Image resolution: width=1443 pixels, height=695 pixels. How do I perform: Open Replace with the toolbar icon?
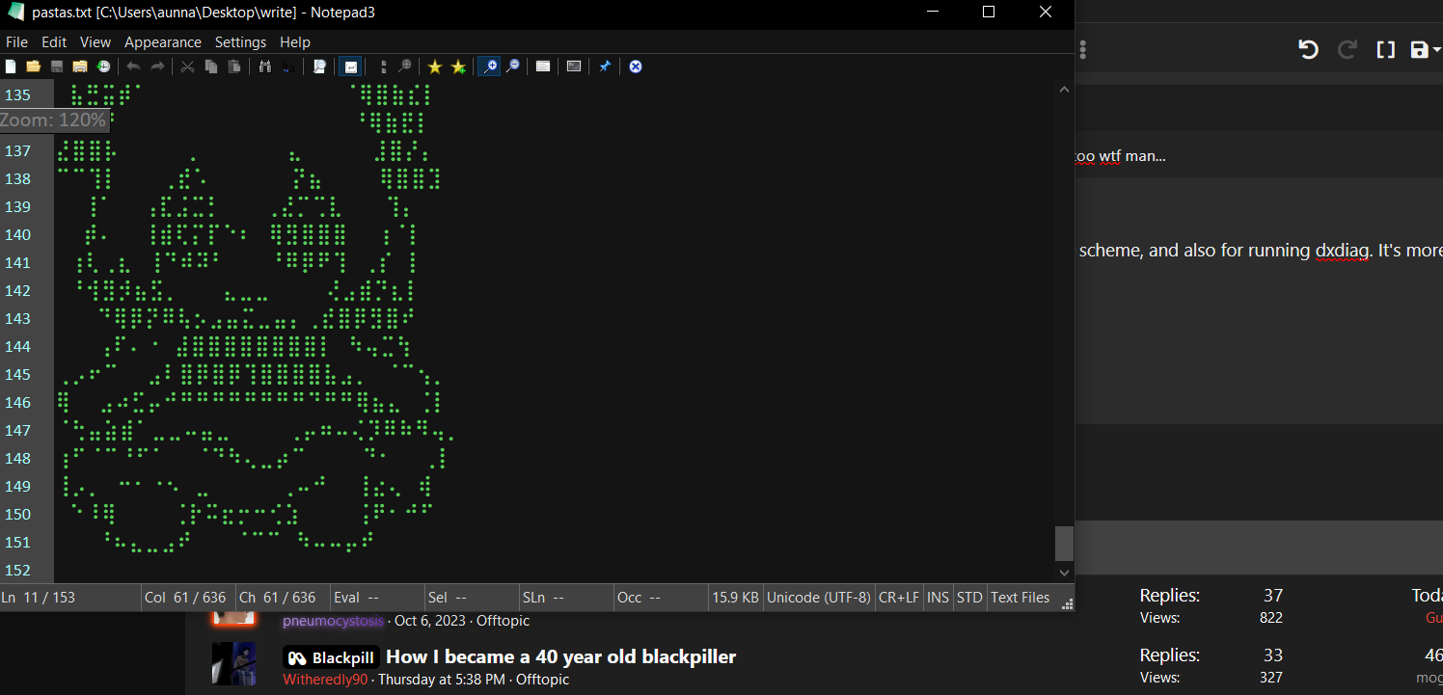pyautogui.click(x=287, y=67)
